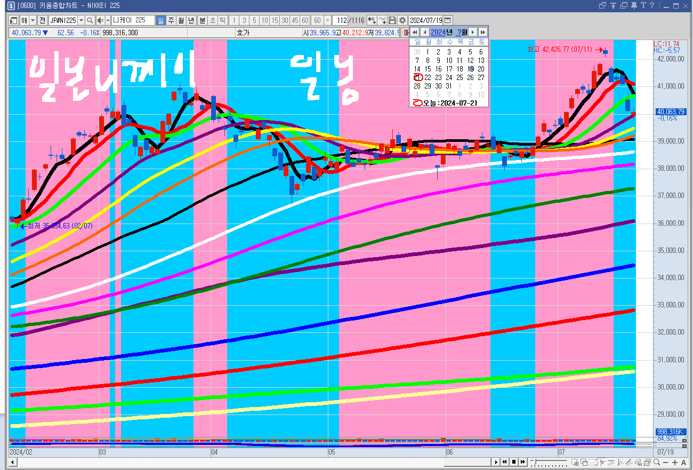Image resolution: width=693 pixels, height=470 pixels.
Task: Switch to monthly (월) chart period
Action: (181, 20)
